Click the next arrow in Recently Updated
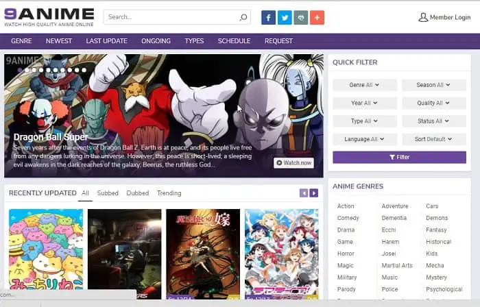The width and height of the screenshot is (480, 307). click(x=314, y=193)
